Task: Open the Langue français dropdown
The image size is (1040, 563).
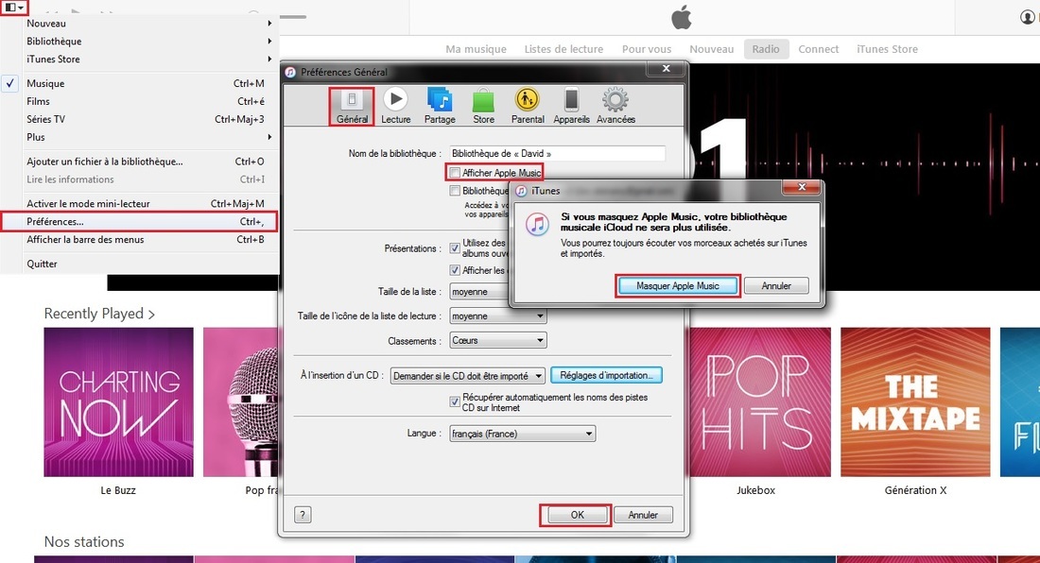Action: [x=522, y=434]
